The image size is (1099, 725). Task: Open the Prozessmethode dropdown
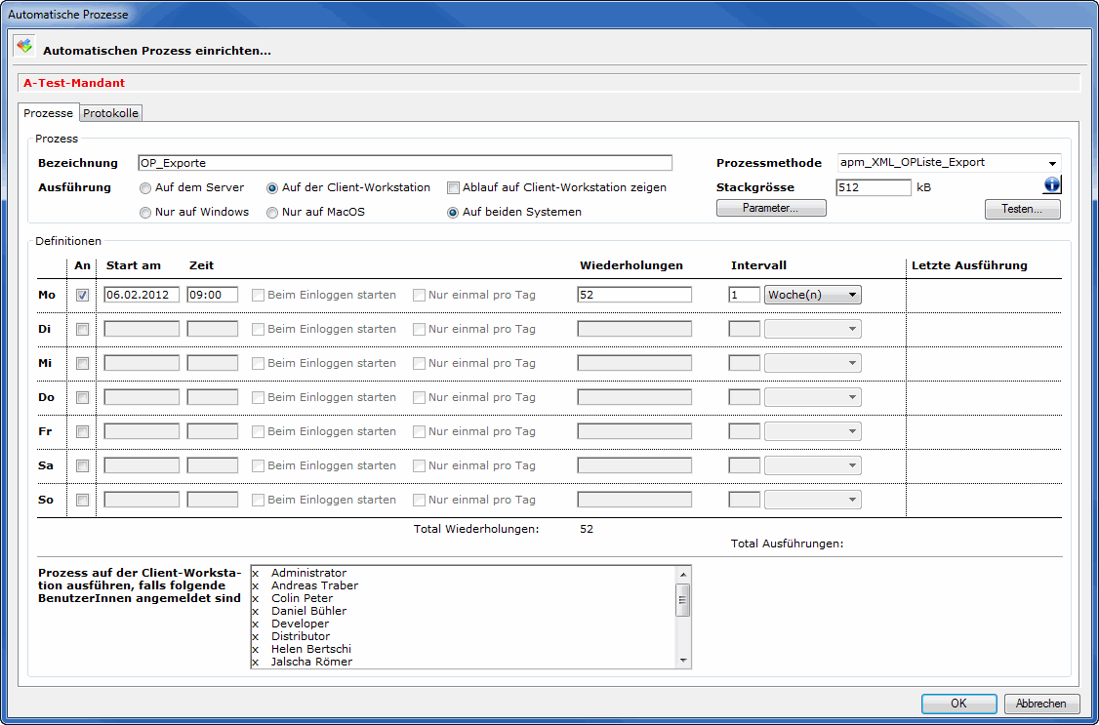point(1052,163)
